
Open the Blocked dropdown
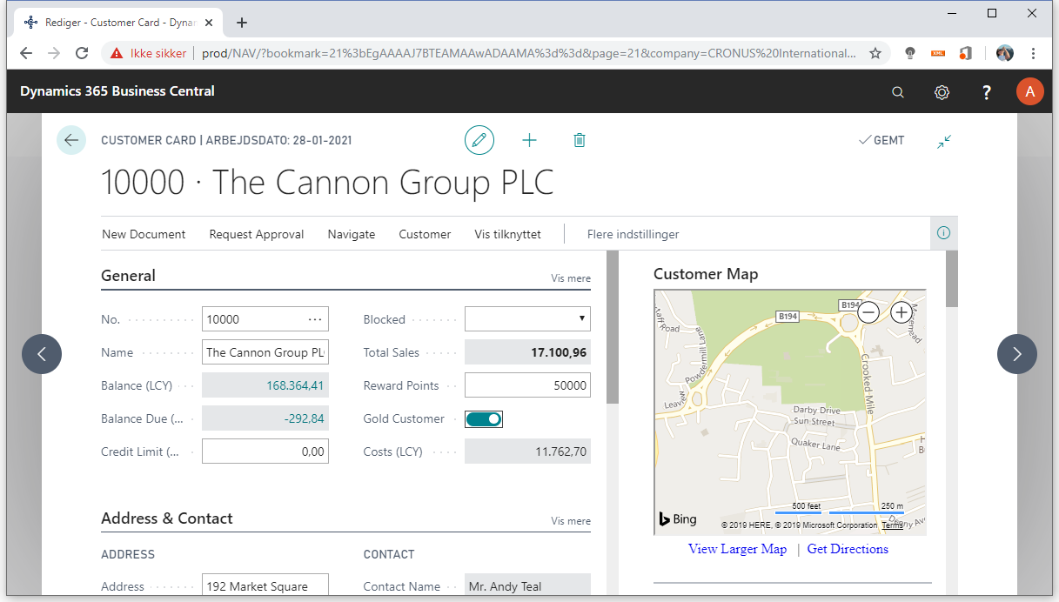(x=527, y=318)
